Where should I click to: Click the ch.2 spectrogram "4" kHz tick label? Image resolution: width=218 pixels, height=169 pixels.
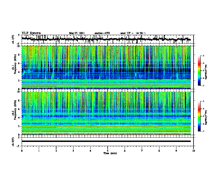click(19, 118)
